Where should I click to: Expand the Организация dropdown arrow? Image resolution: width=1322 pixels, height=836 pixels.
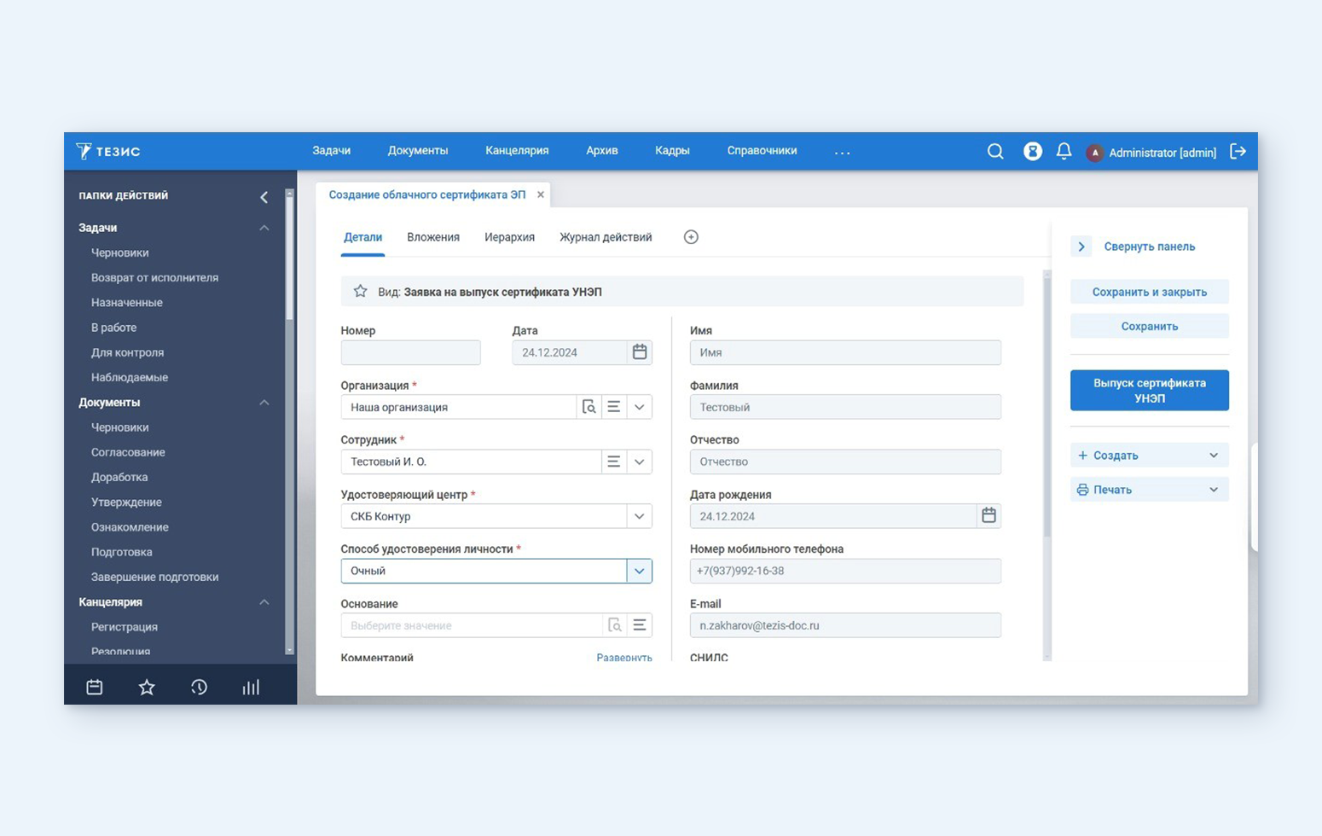click(x=639, y=407)
